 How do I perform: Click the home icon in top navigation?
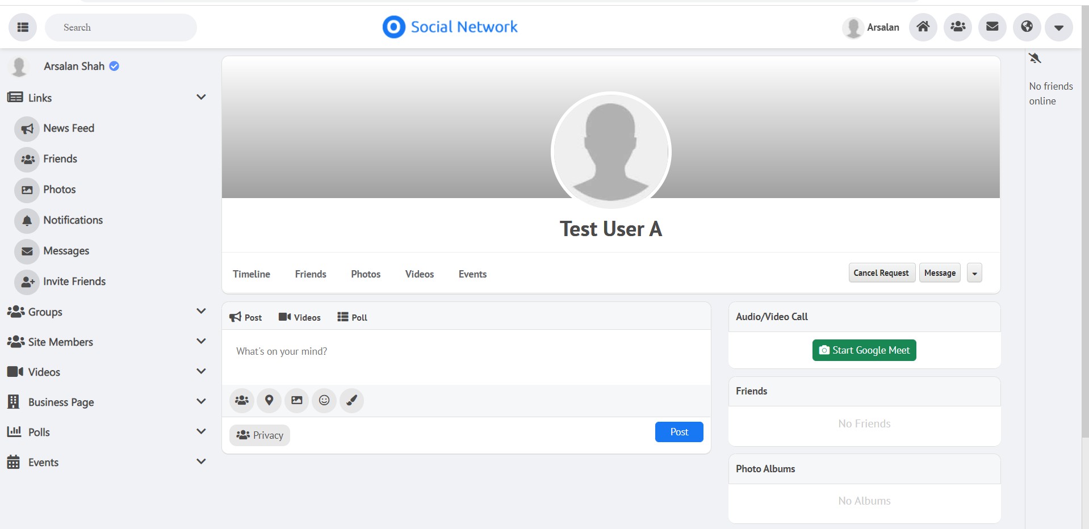click(x=923, y=27)
